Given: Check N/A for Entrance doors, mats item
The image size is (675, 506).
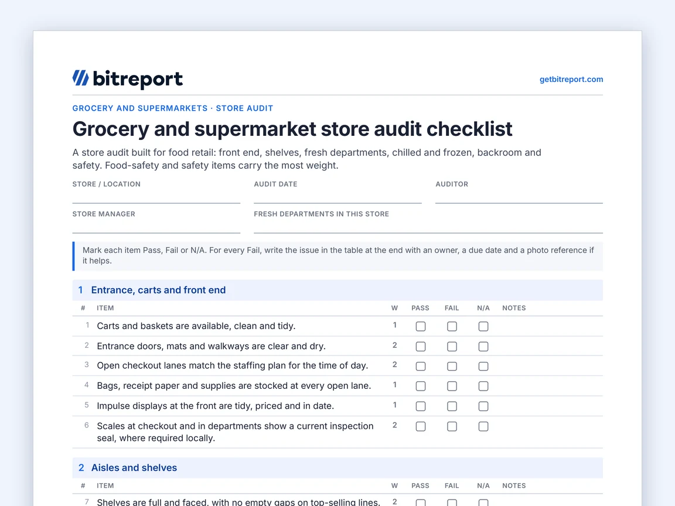Looking at the screenshot, I should pyautogui.click(x=483, y=346).
